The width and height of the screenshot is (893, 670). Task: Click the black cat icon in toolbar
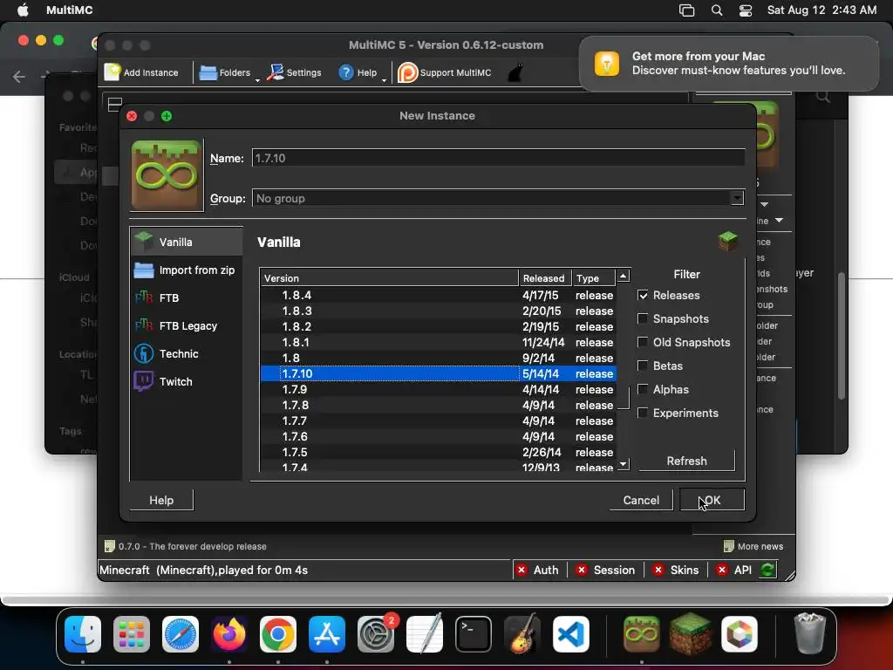tap(515, 72)
